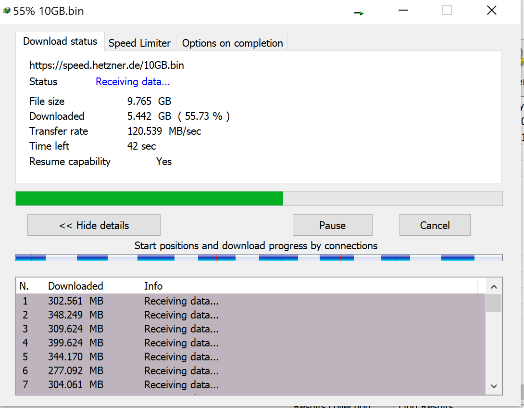Maximize the download progress window
Image resolution: width=524 pixels, height=408 pixels.
(x=447, y=11)
